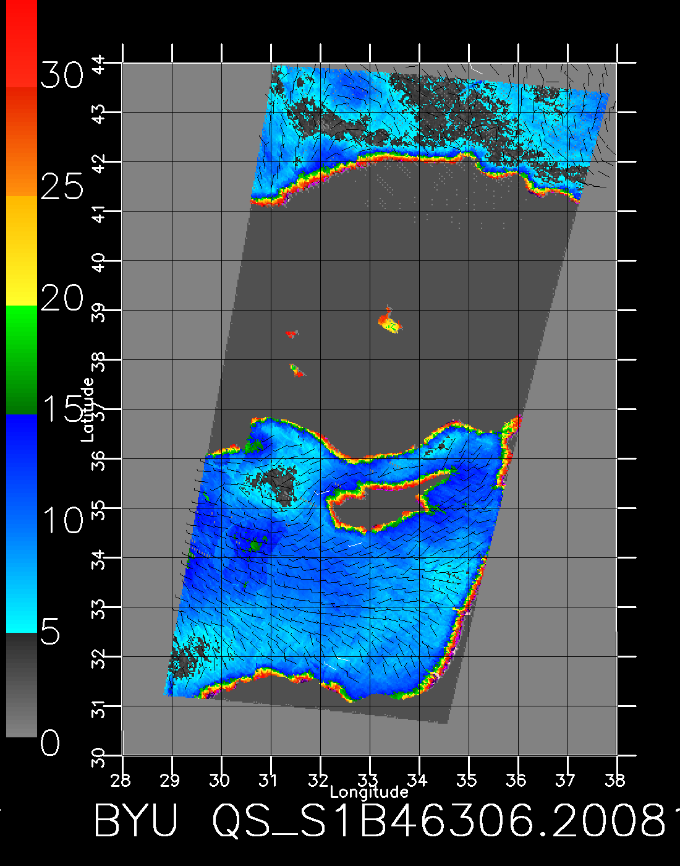The height and width of the screenshot is (866, 680).
Task: Select latitude axis tick label "41"
Action: pos(99,213)
